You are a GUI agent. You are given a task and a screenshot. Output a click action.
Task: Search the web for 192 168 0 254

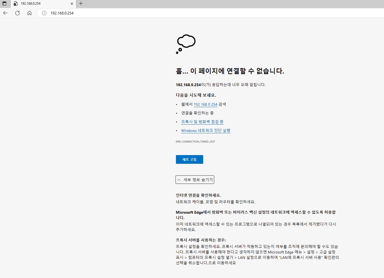[206, 104]
